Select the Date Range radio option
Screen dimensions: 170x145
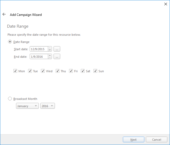[10, 42]
